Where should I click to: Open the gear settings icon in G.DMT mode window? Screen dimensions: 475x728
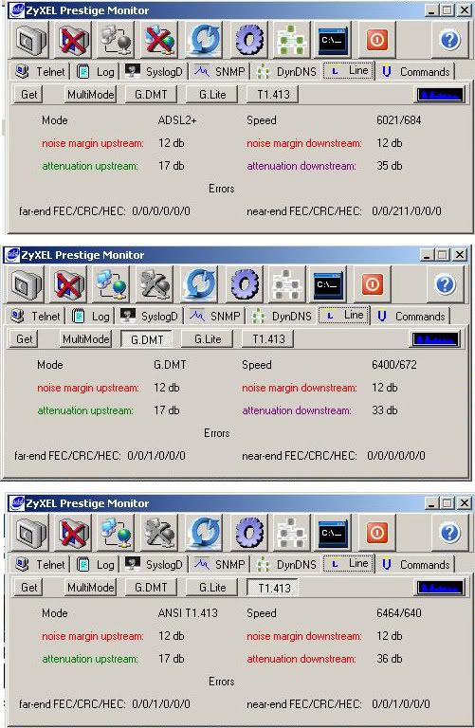(245, 284)
